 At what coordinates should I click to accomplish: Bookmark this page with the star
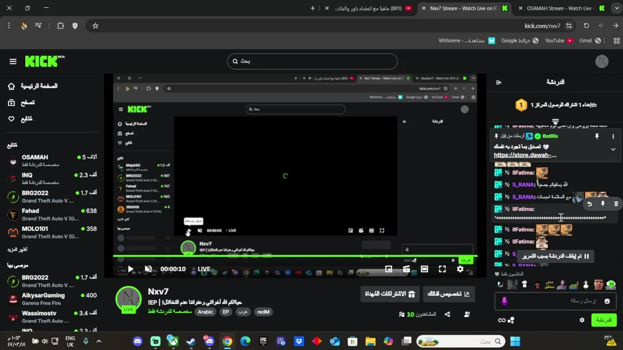[x=95, y=26]
